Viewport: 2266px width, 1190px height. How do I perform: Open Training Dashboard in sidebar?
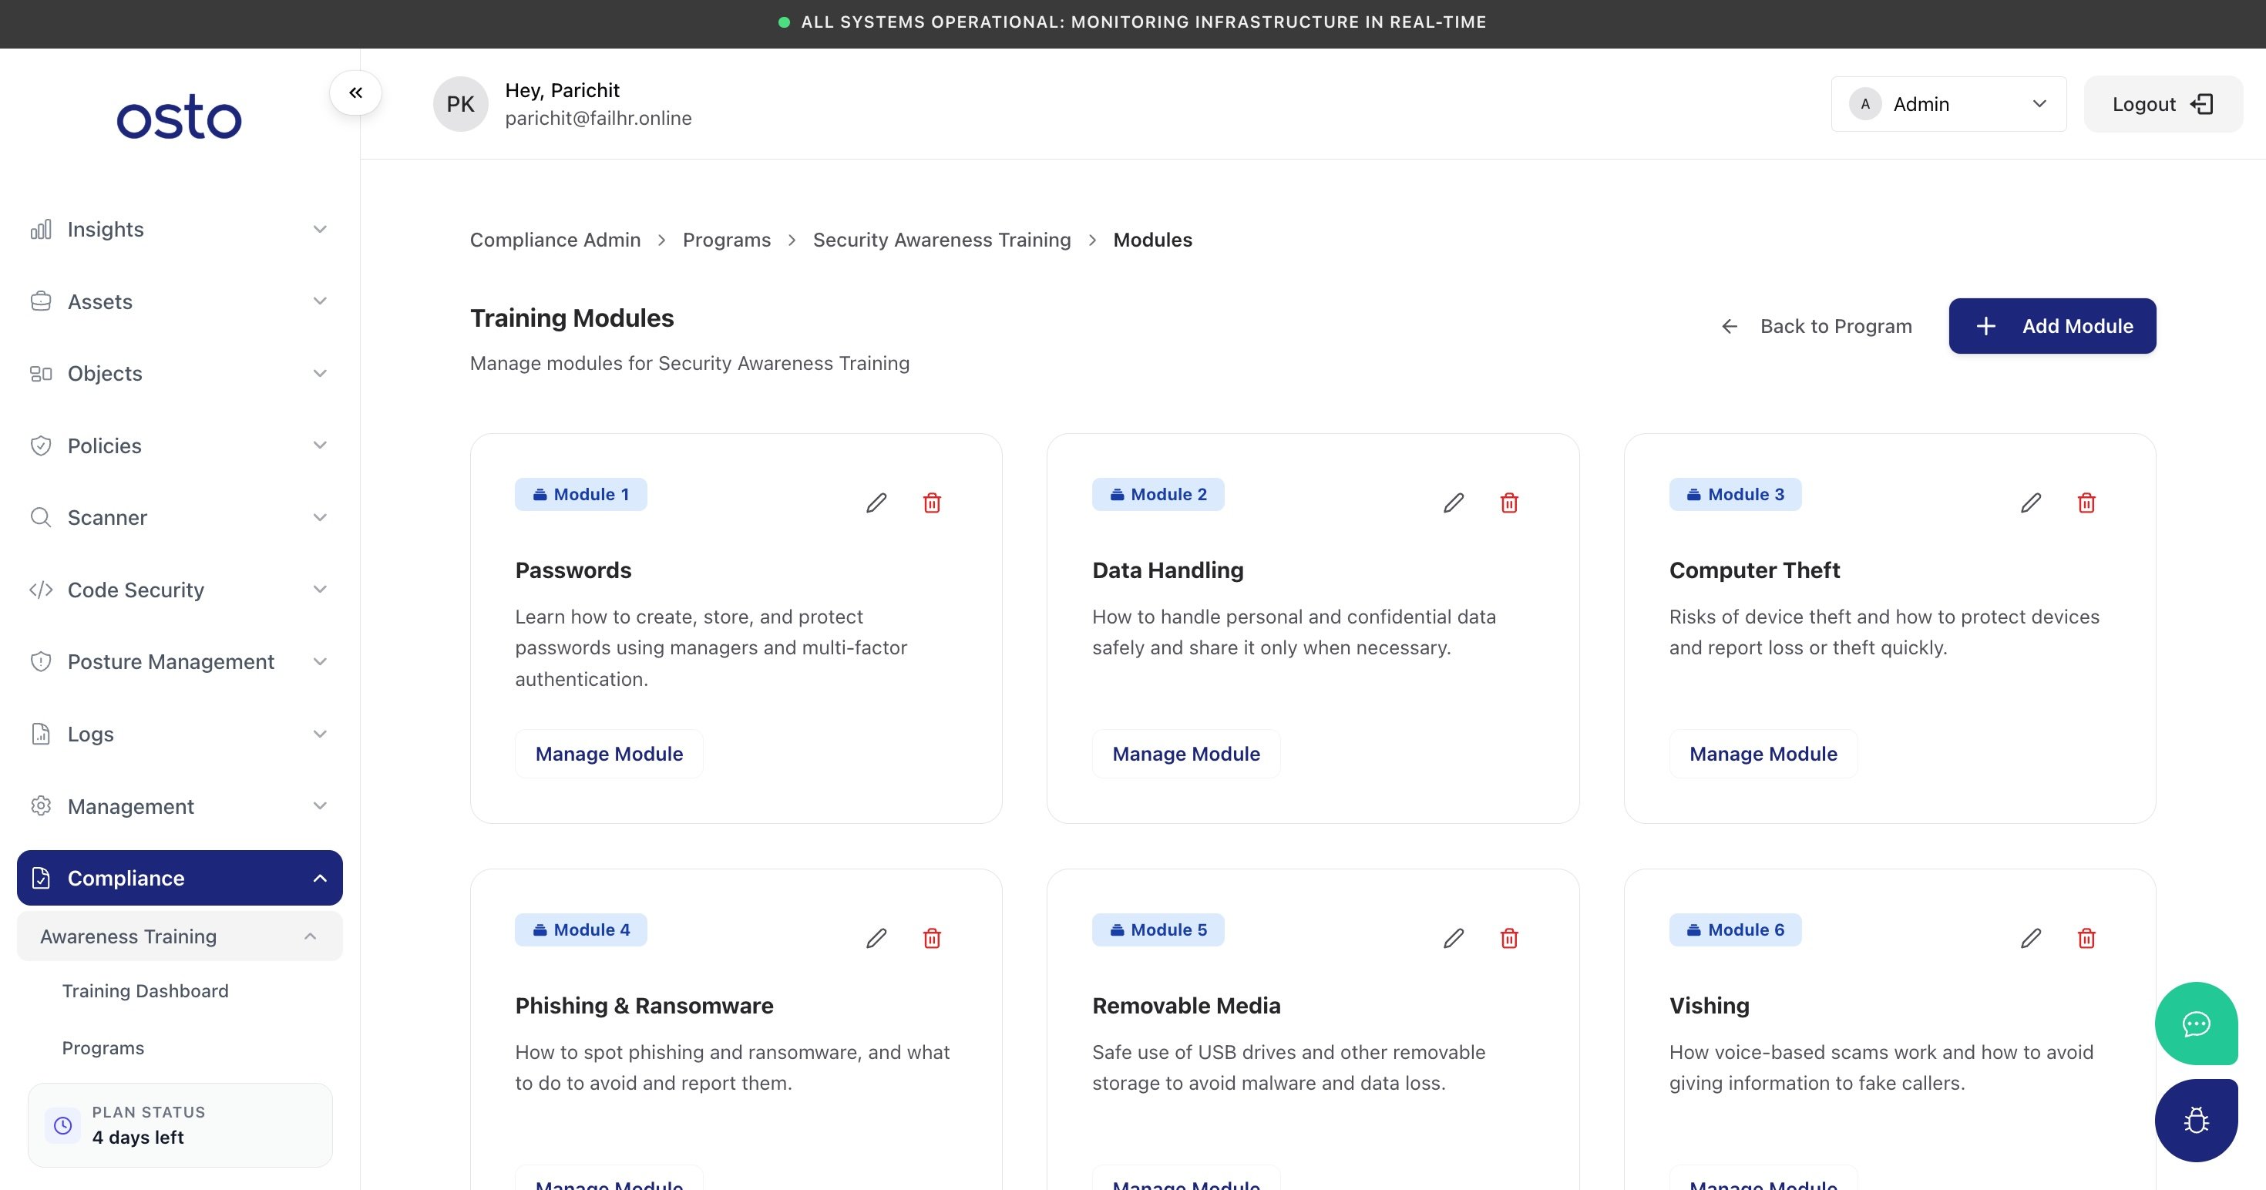click(x=145, y=991)
